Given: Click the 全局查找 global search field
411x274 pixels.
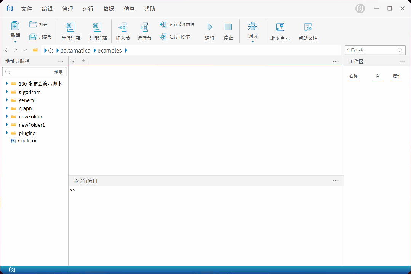Looking at the screenshot, I should (x=371, y=50).
